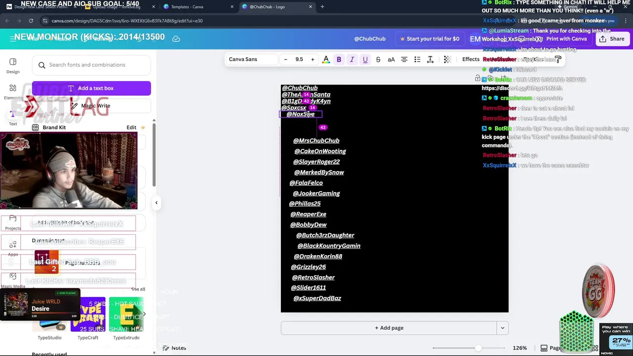The width and height of the screenshot is (633, 356).
Task: Toggle uppercase aA text case
Action: click(x=391, y=59)
